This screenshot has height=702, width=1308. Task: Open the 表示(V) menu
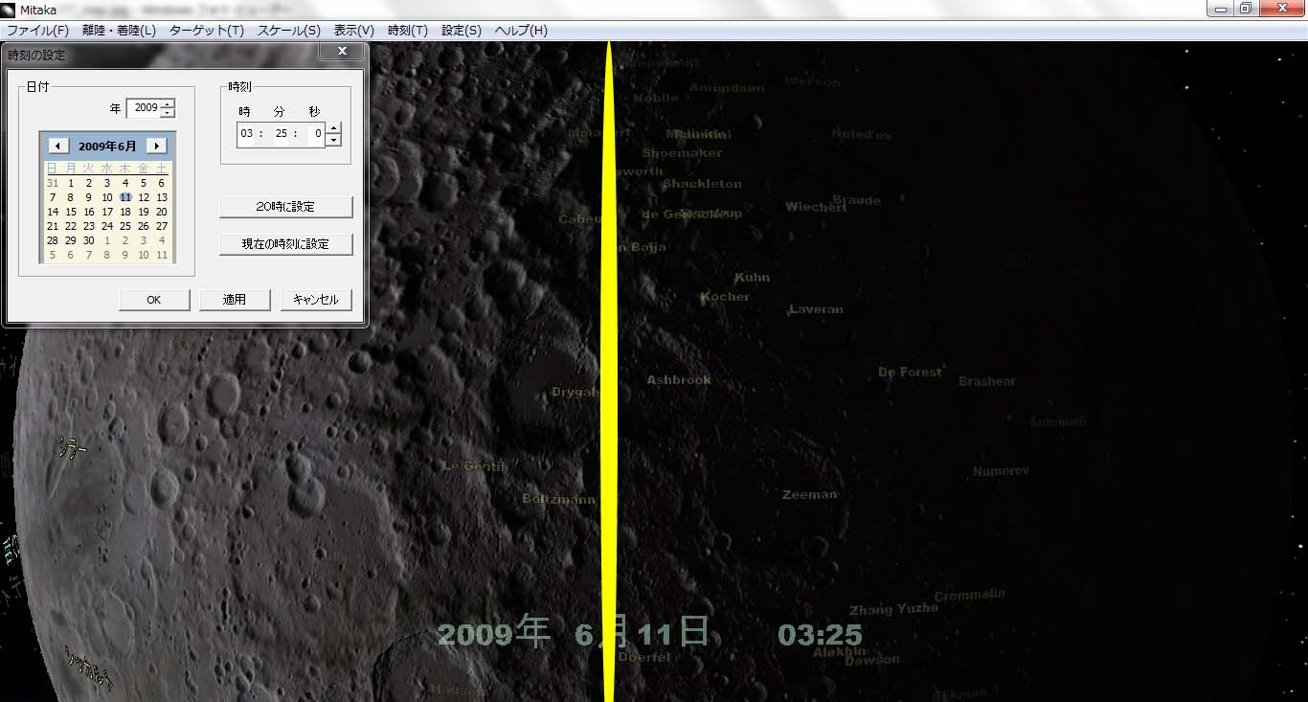[353, 31]
